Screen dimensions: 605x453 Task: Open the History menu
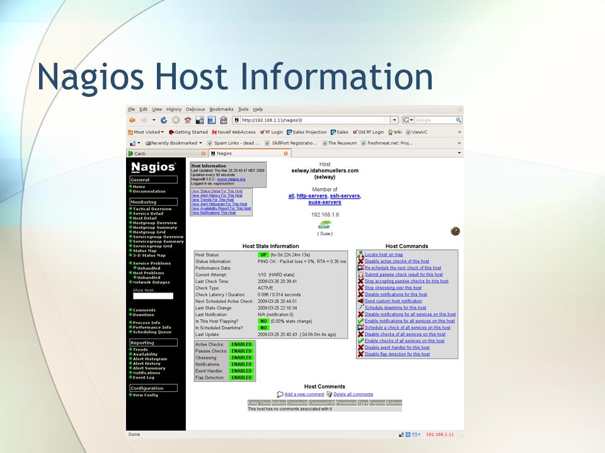pos(174,109)
